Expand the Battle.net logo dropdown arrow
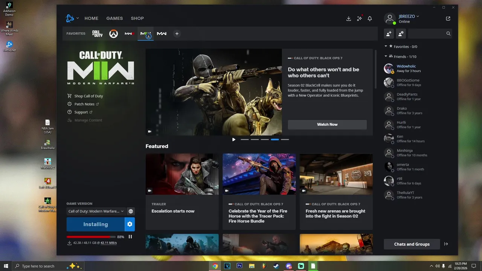The height and width of the screenshot is (271, 482). click(78, 18)
